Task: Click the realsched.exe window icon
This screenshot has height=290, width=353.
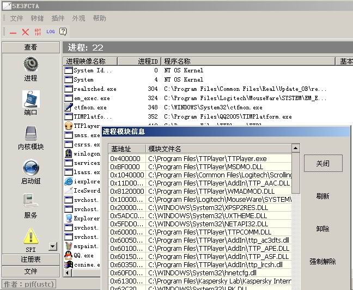Action: 69,89
